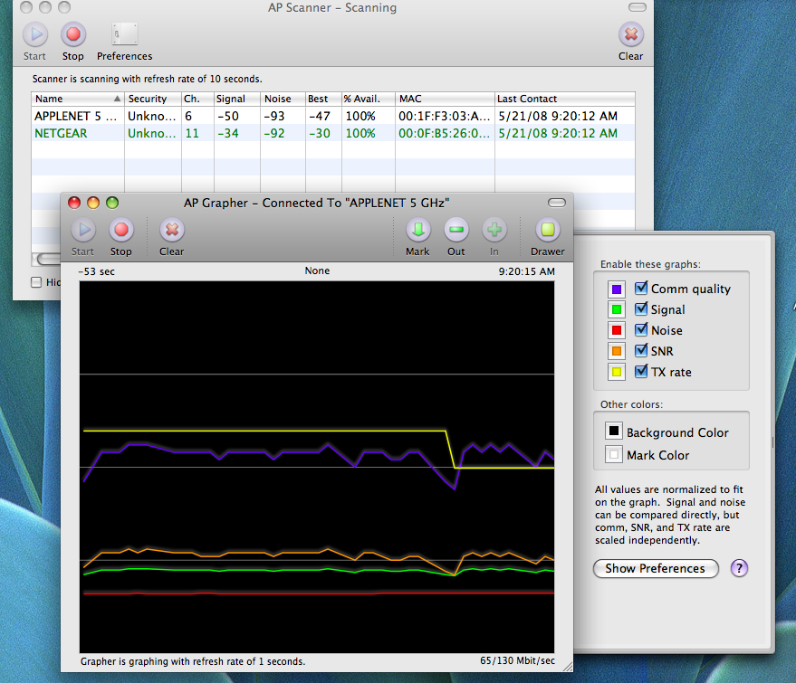
Task: Open help with the question mark button
Action: point(740,568)
